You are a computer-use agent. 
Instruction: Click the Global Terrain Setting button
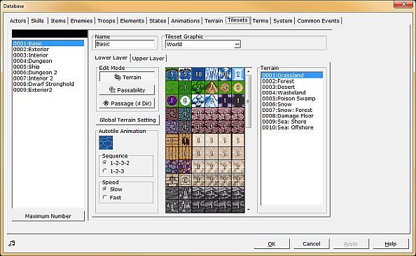pyautogui.click(x=127, y=120)
